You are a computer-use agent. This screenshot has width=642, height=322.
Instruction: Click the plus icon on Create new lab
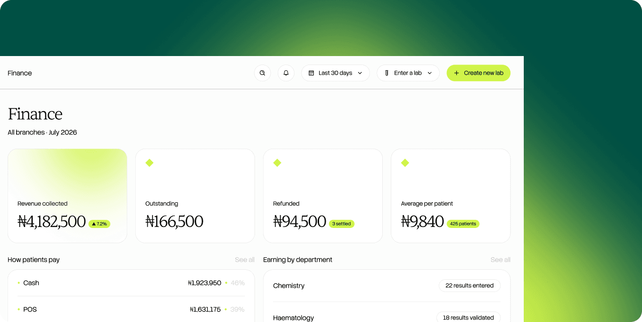(456, 73)
